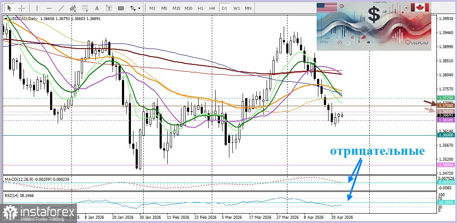Click the 11 Feb 2026 date label
Viewport: 457px width, 223px height.
tap(178, 217)
